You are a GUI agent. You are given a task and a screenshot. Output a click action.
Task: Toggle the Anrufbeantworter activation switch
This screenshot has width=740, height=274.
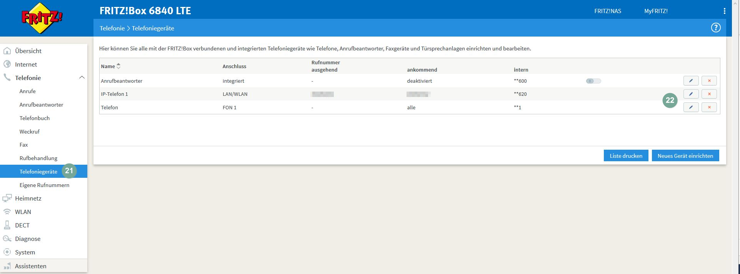tap(593, 81)
